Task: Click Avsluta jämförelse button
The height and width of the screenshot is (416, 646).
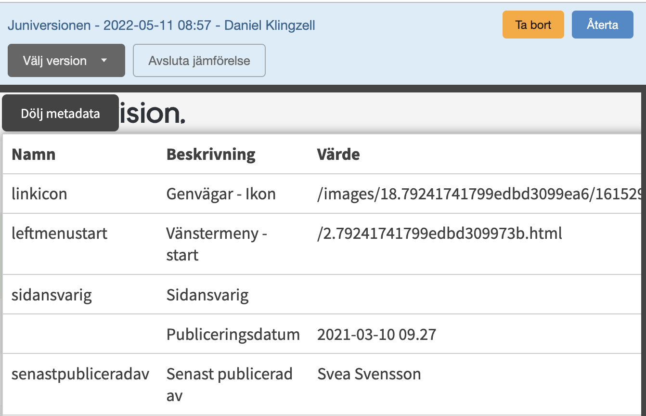Action: 199,61
